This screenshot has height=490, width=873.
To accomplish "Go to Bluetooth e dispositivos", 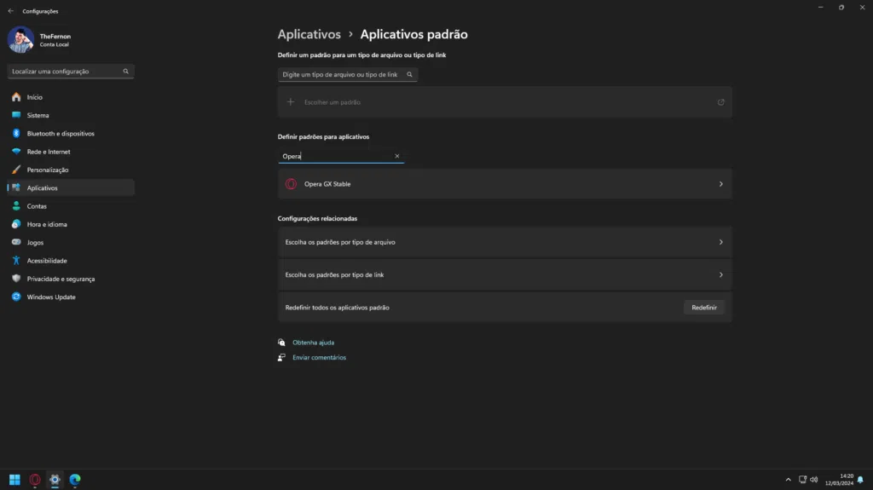I will 71,134.
